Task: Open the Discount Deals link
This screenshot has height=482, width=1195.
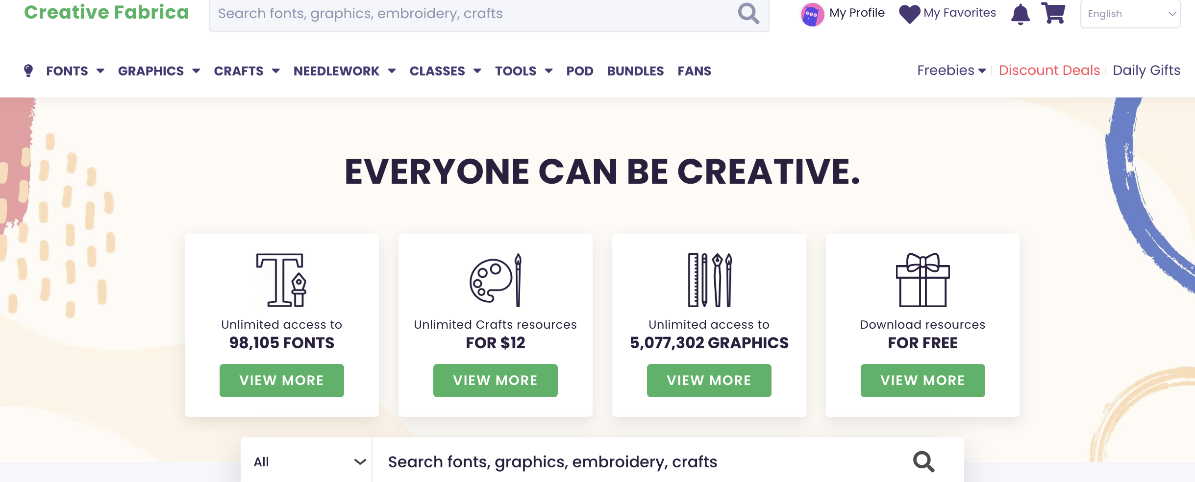Action: click(x=1049, y=71)
